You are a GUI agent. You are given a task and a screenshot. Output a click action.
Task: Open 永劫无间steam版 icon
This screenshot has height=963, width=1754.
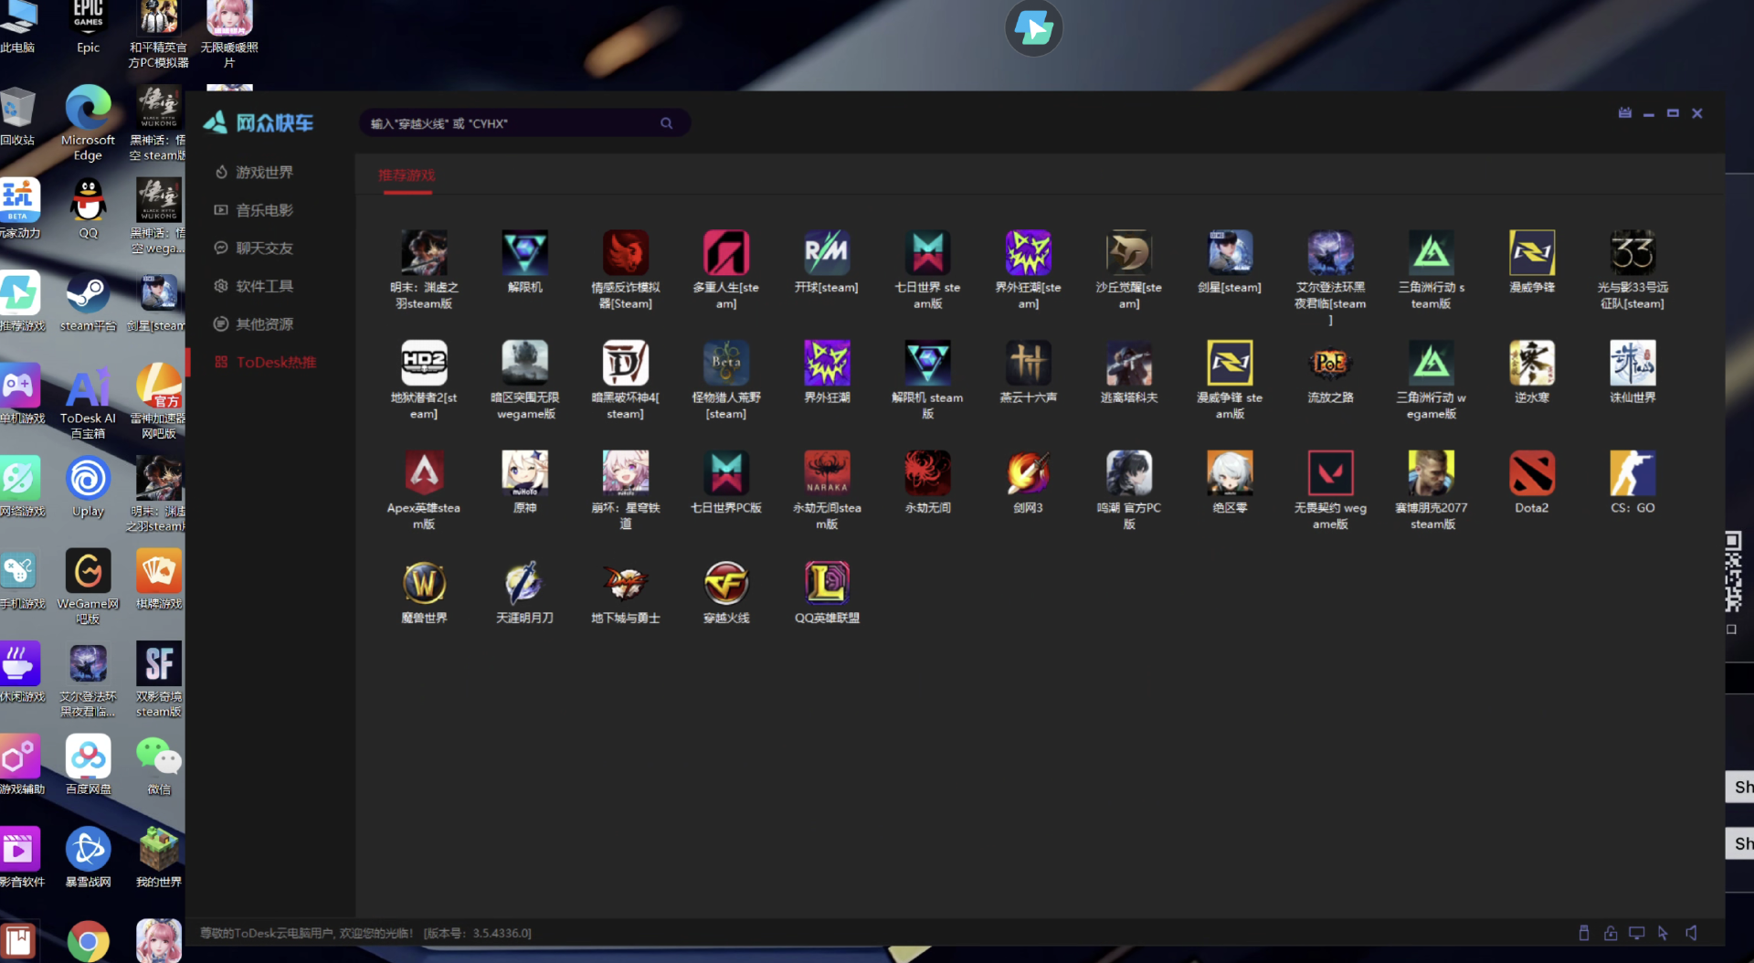tap(826, 474)
